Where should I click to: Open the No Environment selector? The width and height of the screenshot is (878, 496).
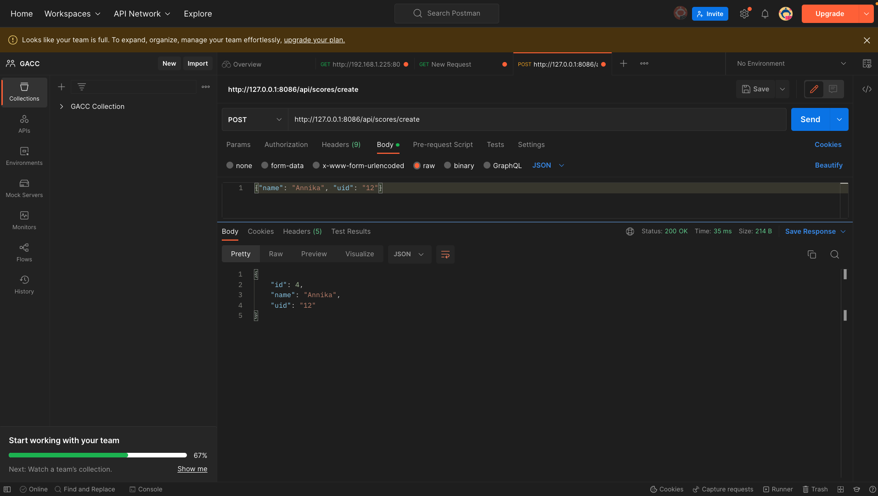(790, 63)
